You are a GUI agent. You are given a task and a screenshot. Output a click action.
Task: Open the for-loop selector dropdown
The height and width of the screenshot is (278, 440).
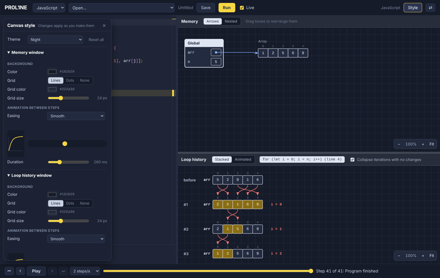[302, 159]
